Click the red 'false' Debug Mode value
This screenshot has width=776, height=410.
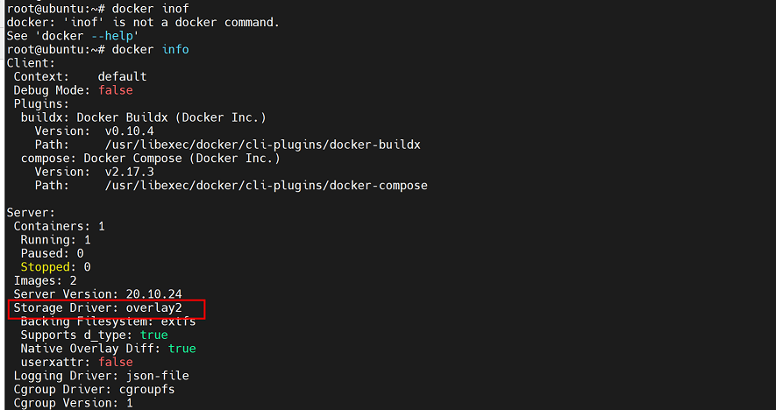click(x=115, y=90)
